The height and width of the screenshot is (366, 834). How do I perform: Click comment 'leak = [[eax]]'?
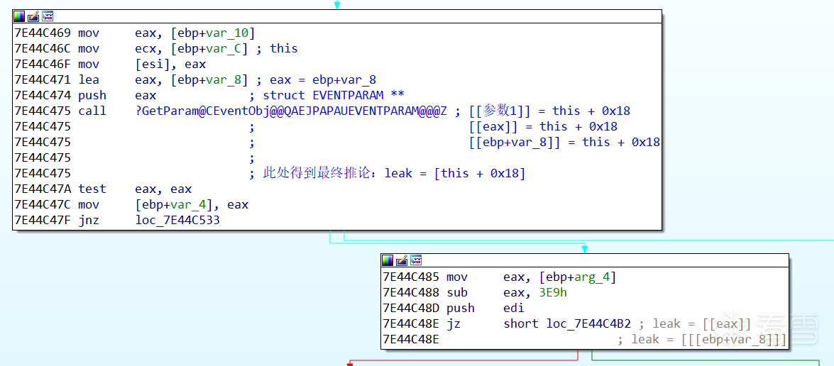point(702,323)
